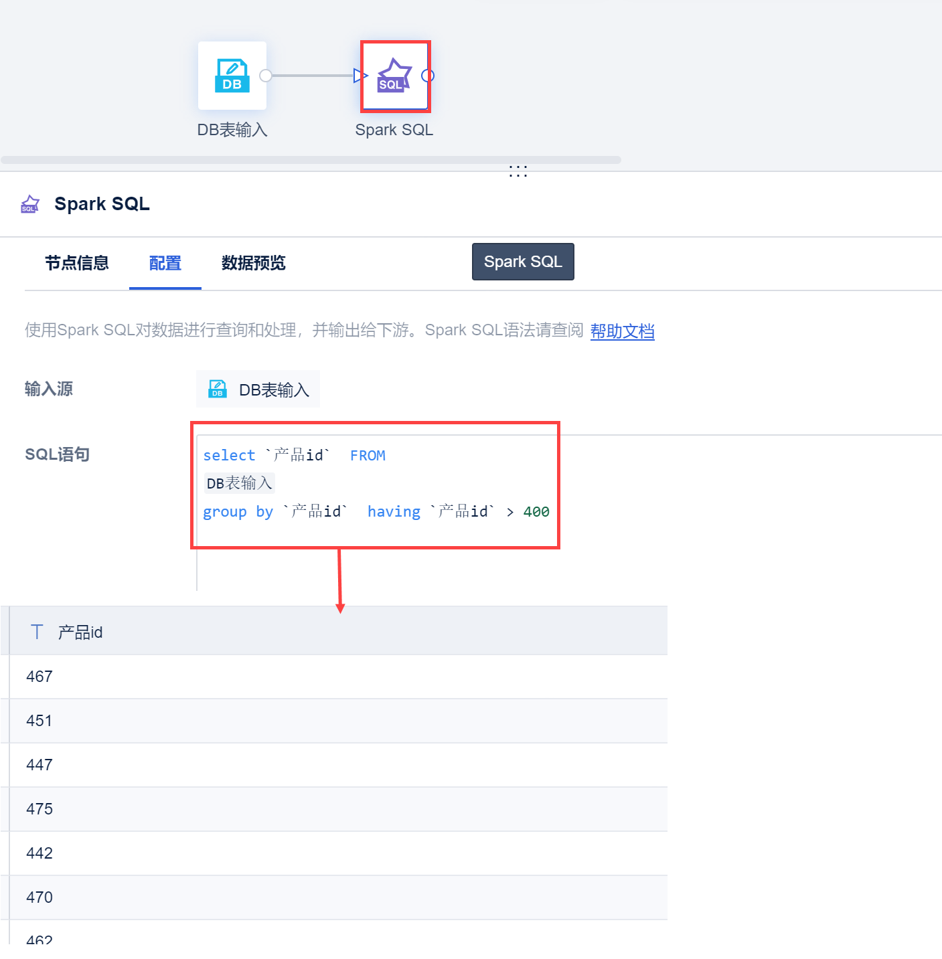Click the three-dot panel resize handle
This screenshot has height=959, width=942.
click(518, 171)
